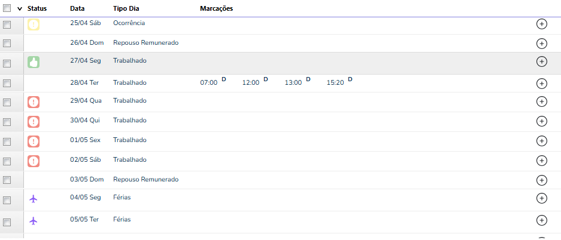Click the airplane icon for 05/05 Ter

click(34, 221)
